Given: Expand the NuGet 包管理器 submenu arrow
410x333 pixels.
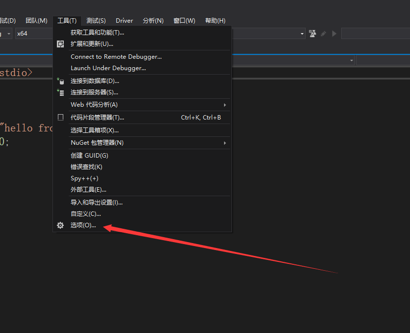Looking at the screenshot, I should [x=225, y=143].
